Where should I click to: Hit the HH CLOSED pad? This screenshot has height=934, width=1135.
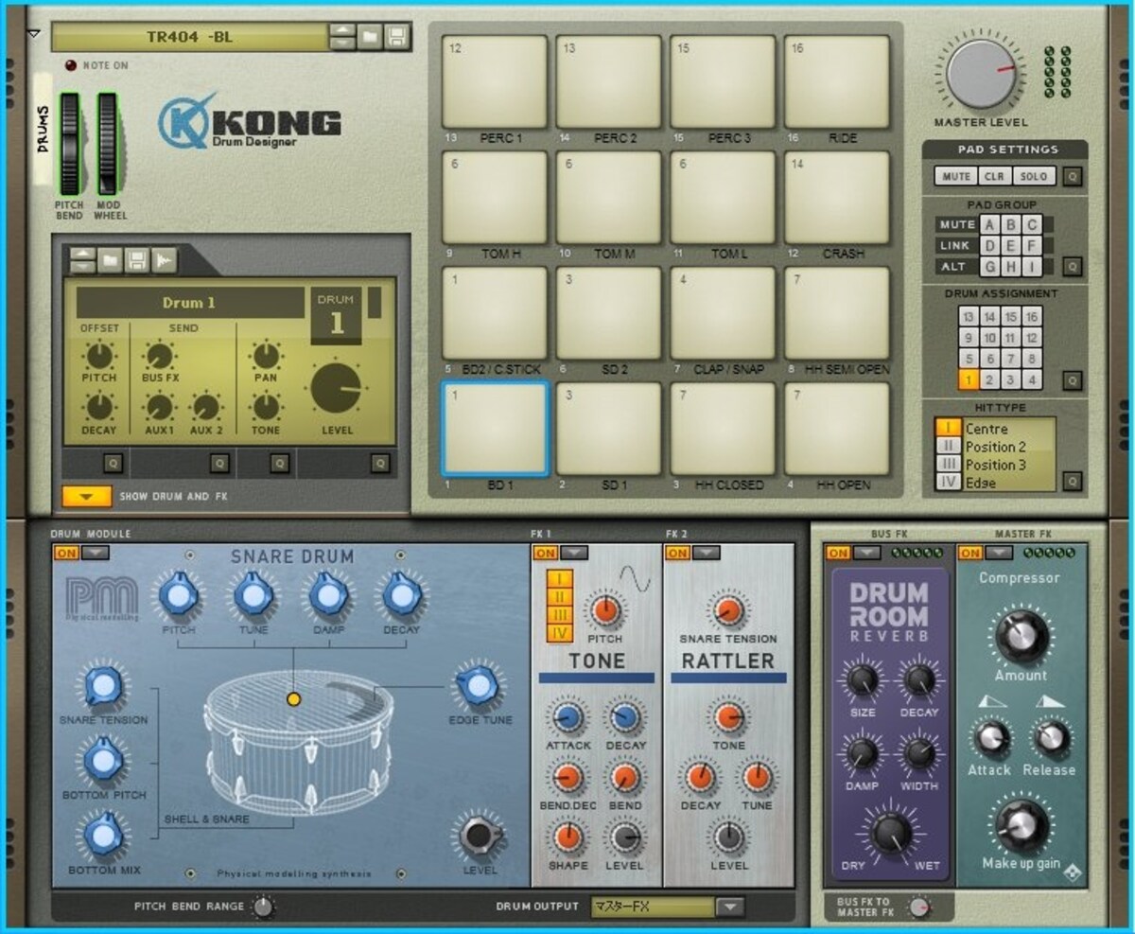click(x=723, y=428)
